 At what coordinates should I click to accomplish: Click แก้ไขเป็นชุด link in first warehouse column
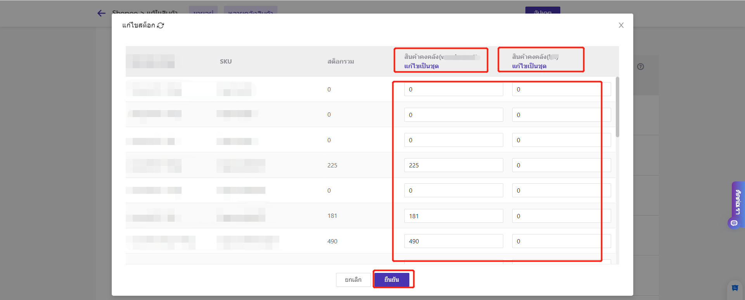[421, 66]
